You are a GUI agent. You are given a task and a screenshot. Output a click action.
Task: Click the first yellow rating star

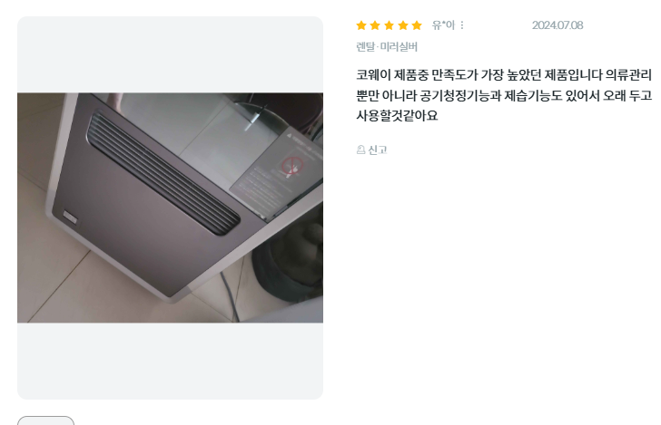[x=361, y=25]
